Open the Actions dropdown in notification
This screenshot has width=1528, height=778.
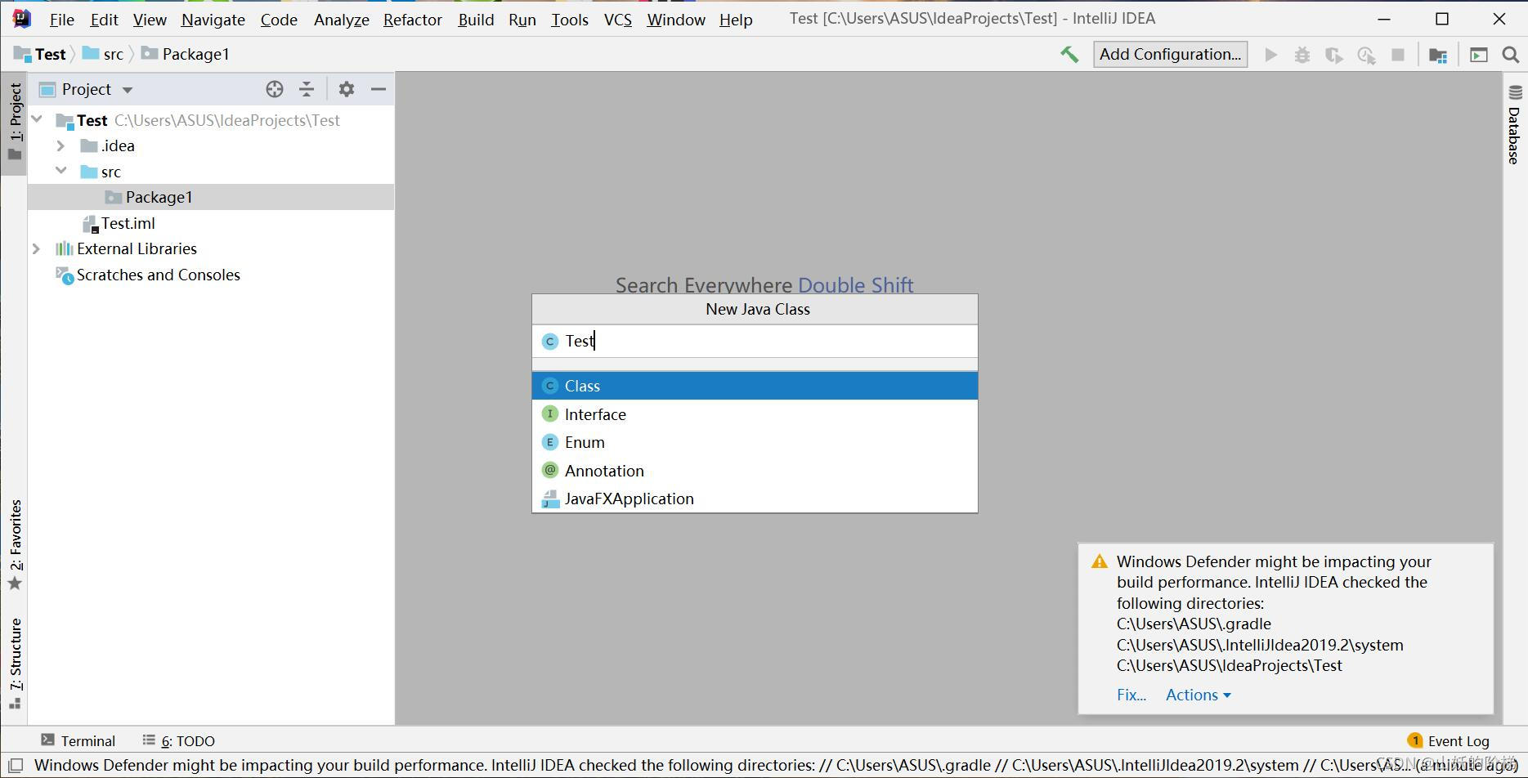1199,695
